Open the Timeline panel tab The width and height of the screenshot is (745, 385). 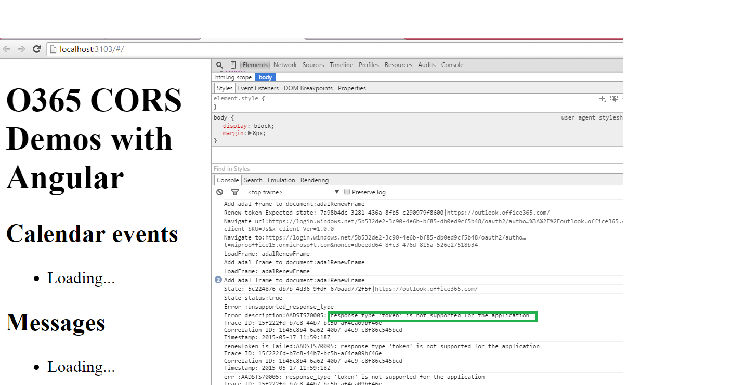pyautogui.click(x=341, y=65)
